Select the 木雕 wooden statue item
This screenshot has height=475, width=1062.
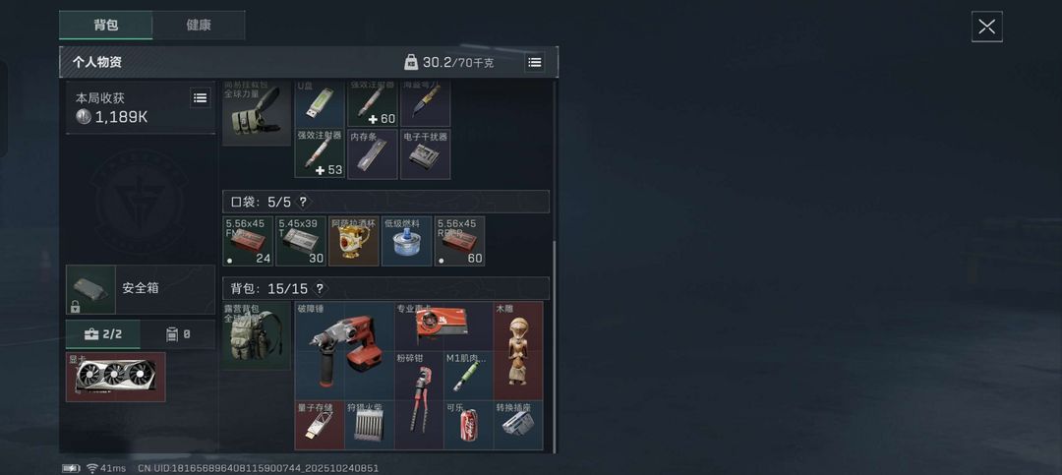coord(518,351)
